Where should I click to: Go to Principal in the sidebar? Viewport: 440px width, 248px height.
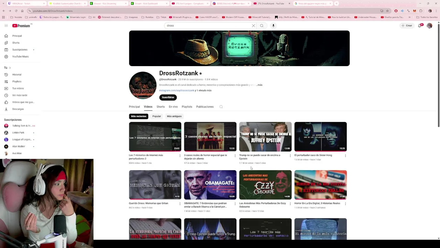coord(17,36)
